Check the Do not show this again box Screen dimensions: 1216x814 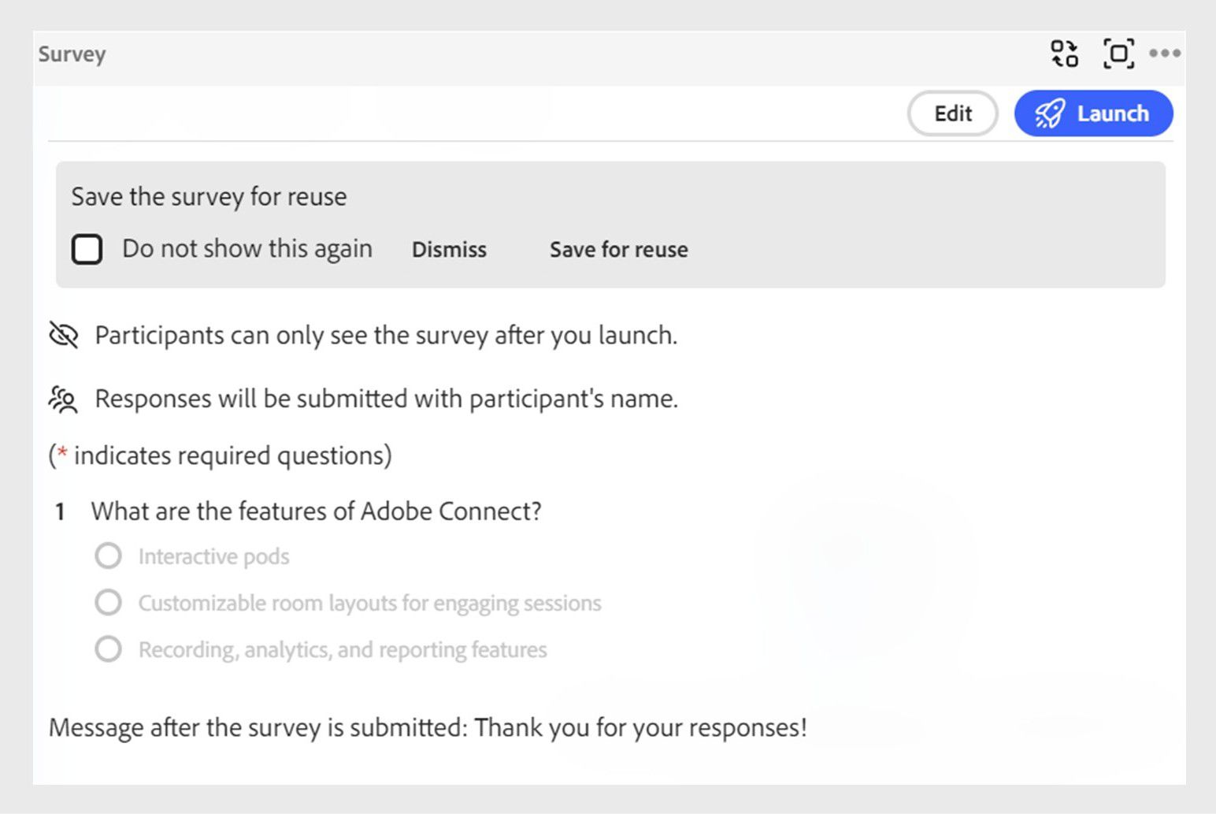pyautogui.click(x=87, y=249)
